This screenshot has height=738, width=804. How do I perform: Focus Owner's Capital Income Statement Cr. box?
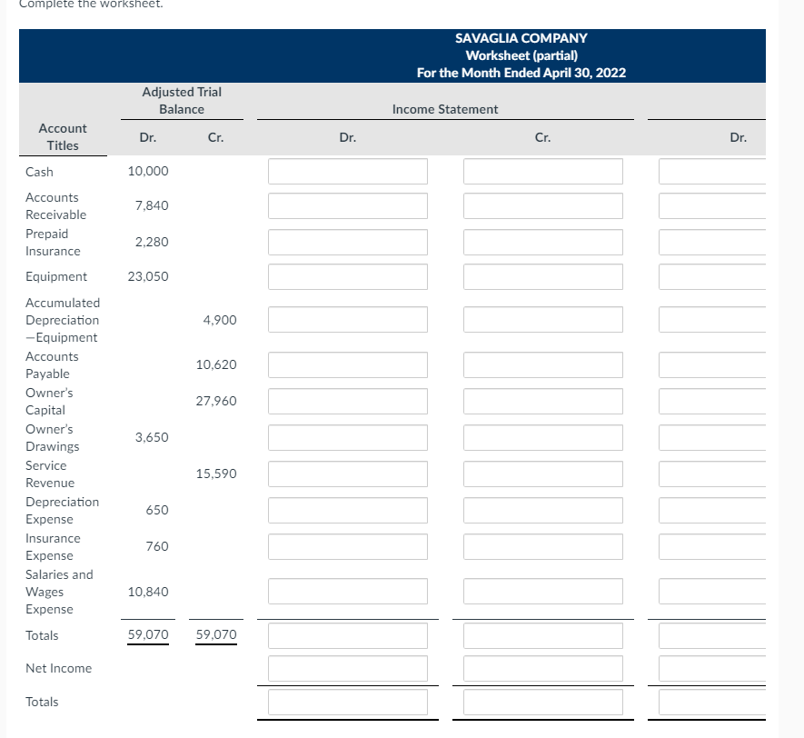coord(543,401)
